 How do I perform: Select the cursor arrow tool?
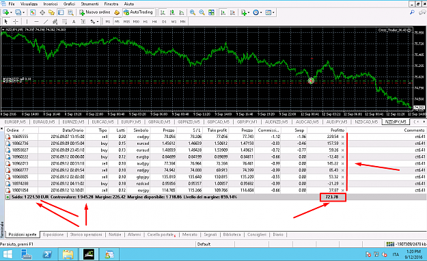tap(6, 22)
